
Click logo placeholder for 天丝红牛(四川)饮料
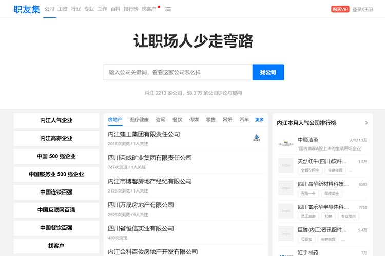tap(286, 165)
